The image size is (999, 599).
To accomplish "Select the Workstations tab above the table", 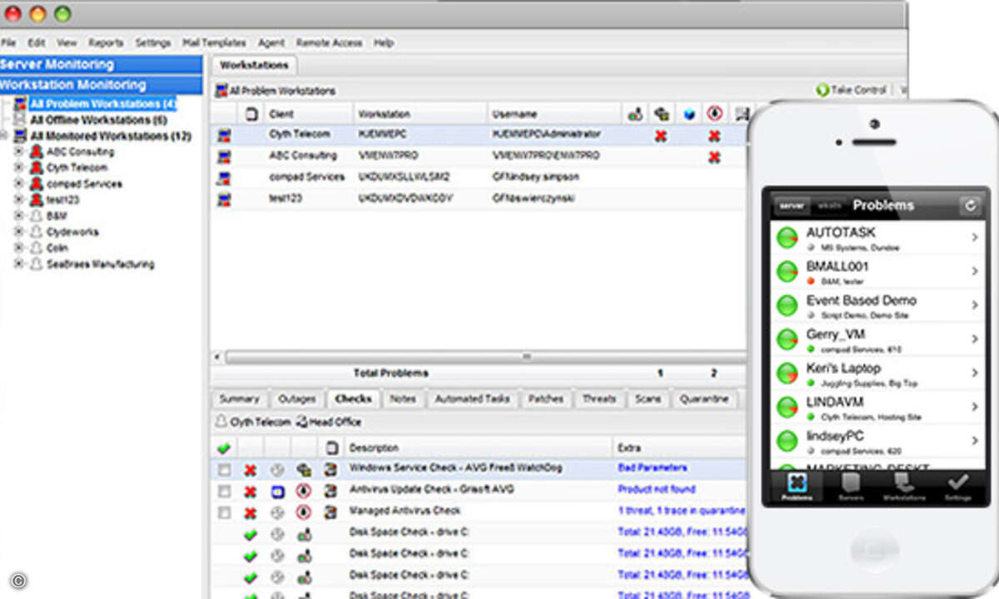I will (x=254, y=65).
